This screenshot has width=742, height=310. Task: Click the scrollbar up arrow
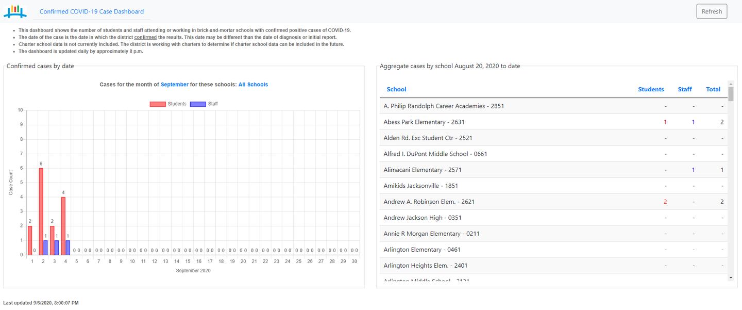pos(731,84)
